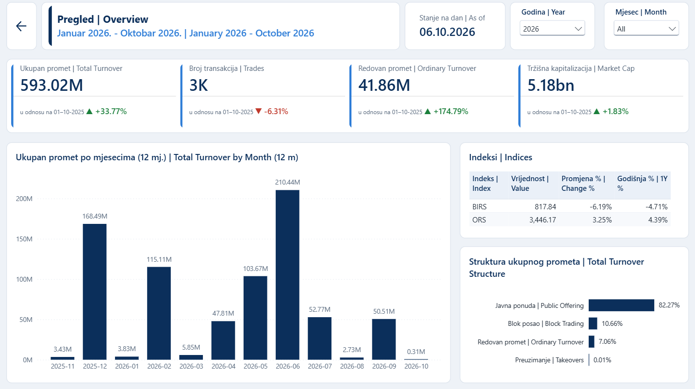Click the 41.86M ordinary turnover value

click(x=384, y=85)
